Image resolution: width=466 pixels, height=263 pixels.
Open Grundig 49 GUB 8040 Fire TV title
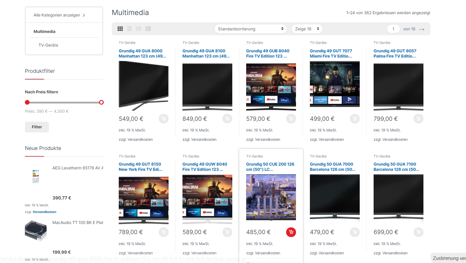coord(268,53)
